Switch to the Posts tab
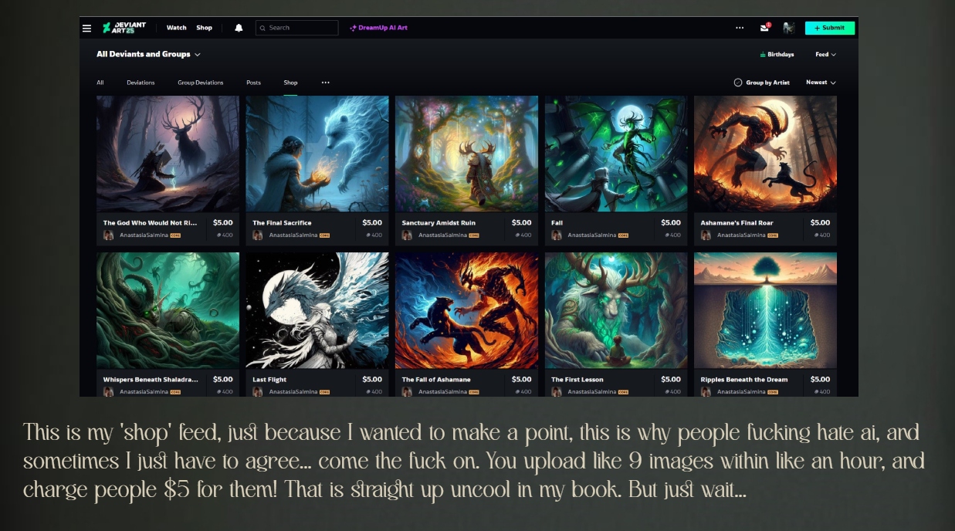Viewport: 955px width, 531px height. pyautogui.click(x=253, y=83)
